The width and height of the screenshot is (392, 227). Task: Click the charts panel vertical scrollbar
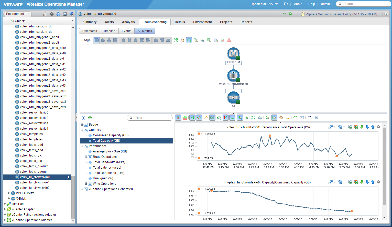click(384, 167)
